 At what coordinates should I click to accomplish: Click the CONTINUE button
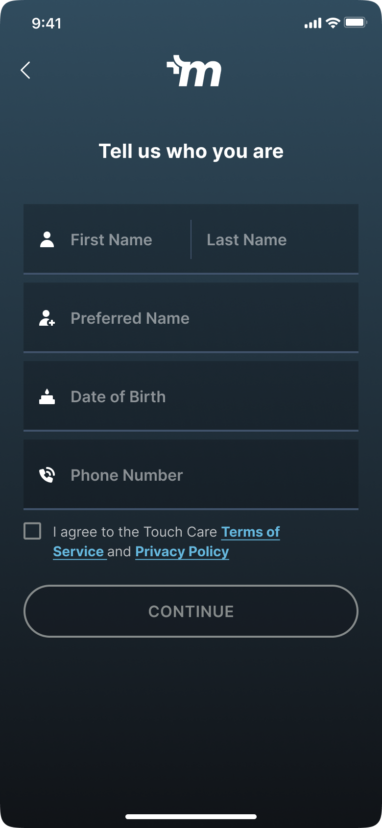(191, 611)
